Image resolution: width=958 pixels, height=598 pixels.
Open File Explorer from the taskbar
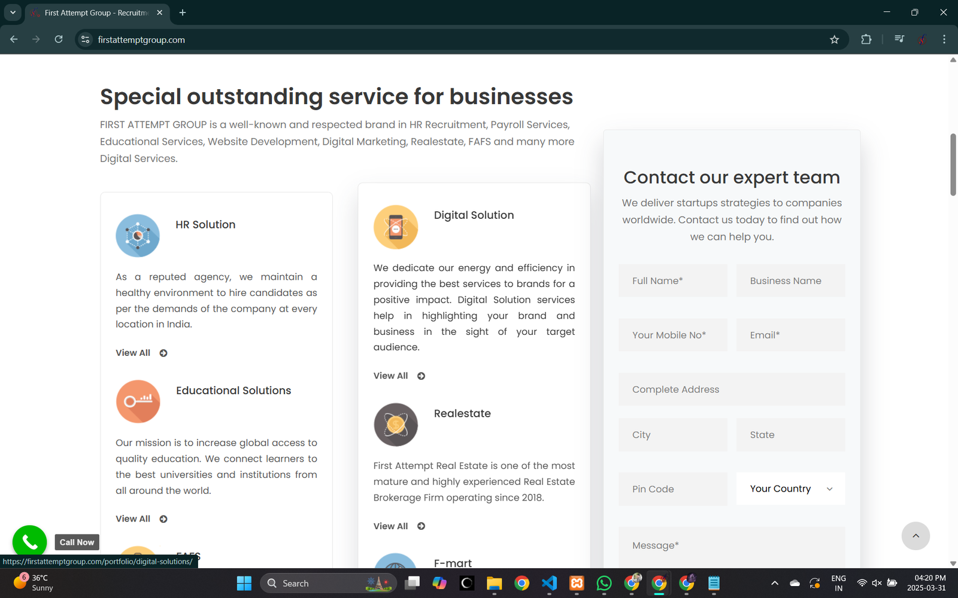pos(494,583)
